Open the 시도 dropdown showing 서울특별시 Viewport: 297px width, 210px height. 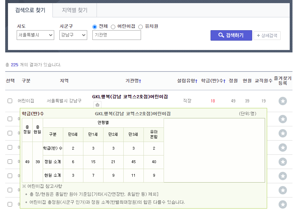tap(35, 35)
